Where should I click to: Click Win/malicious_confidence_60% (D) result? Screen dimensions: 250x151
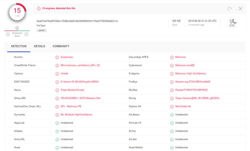click(80, 65)
